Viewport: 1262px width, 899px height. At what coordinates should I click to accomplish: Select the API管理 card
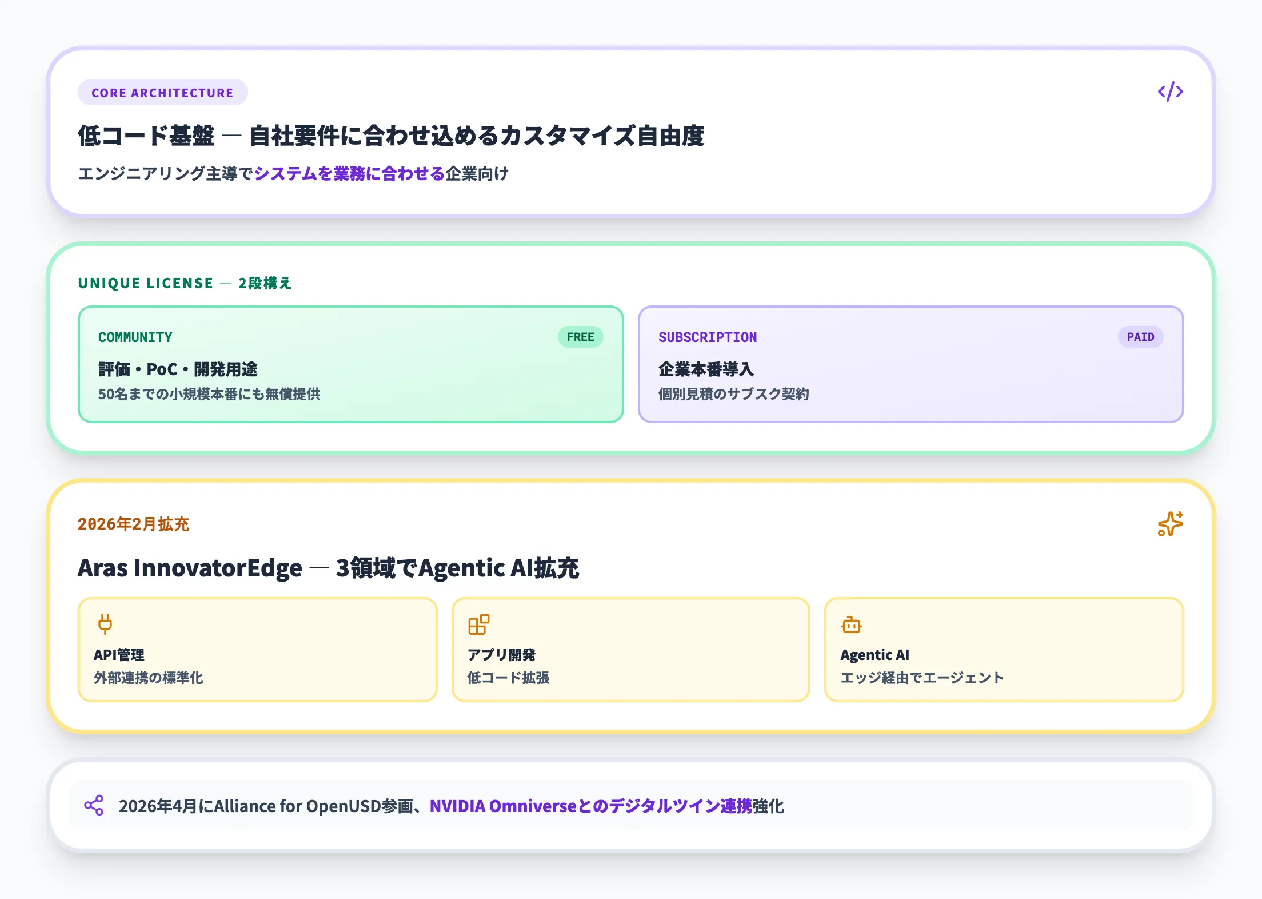(257, 649)
